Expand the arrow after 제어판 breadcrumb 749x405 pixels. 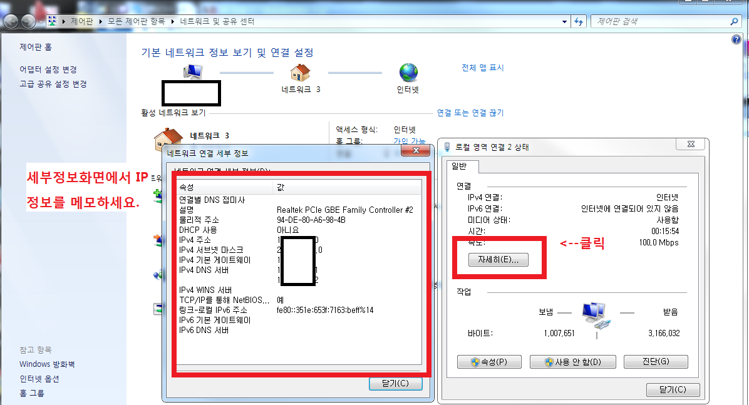[x=101, y=21]
